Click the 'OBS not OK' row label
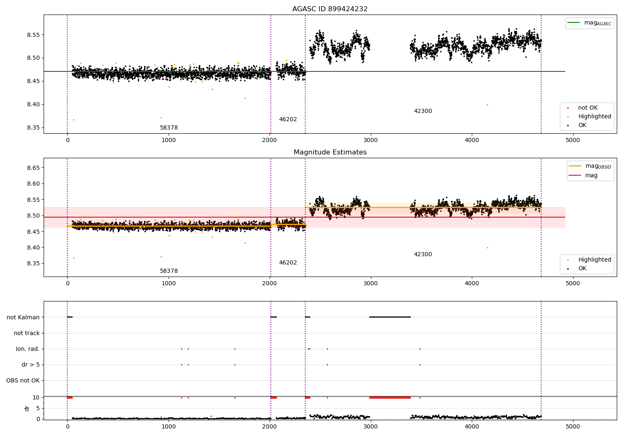623x436 pixels. tap(23, 380)
